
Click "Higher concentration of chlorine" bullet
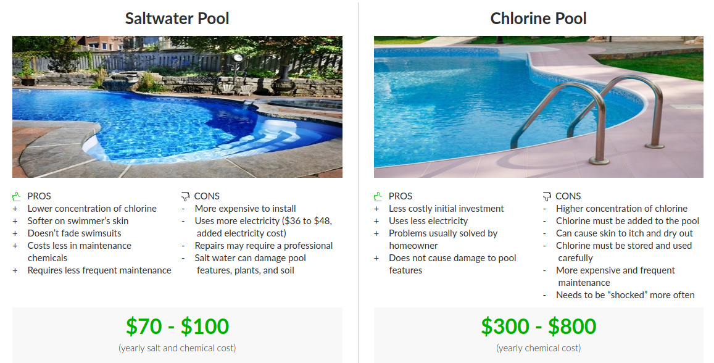pyautogui.click(x=621, y=209)
